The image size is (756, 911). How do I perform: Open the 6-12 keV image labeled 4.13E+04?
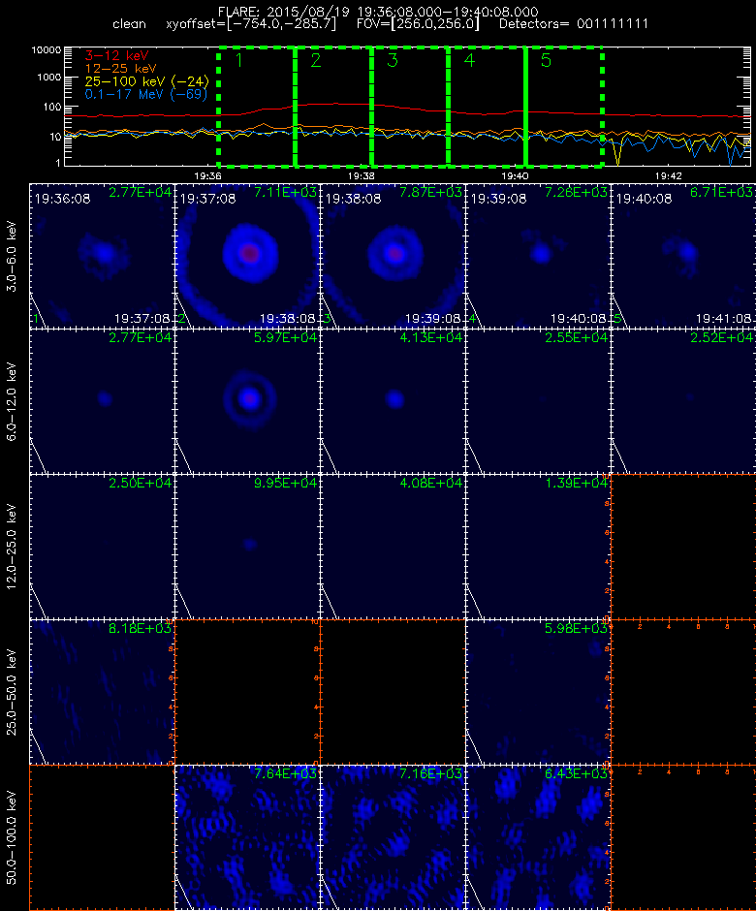coord(393,401)
